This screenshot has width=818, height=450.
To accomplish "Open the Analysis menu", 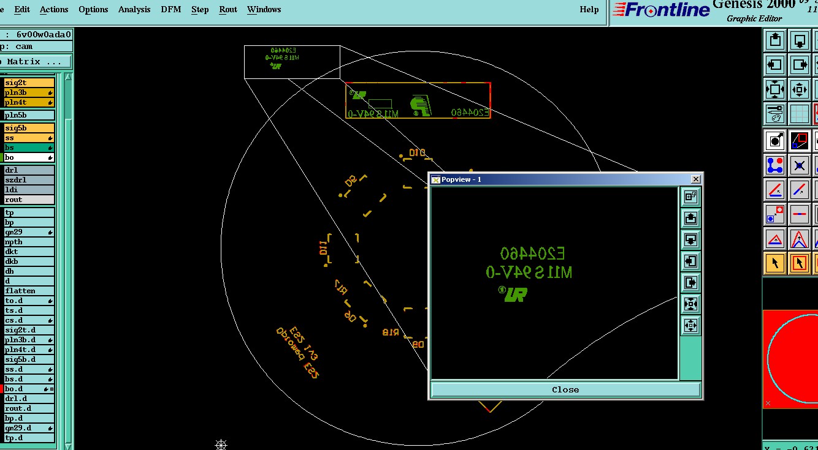I will click(134, 9).
